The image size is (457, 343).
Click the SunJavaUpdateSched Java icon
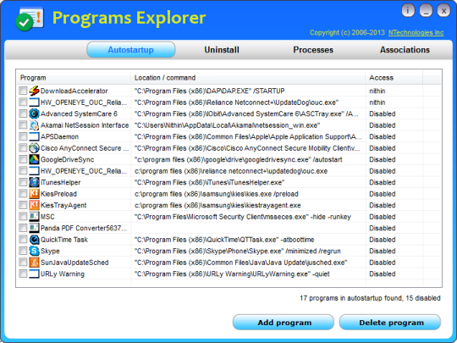coord(34,263)
